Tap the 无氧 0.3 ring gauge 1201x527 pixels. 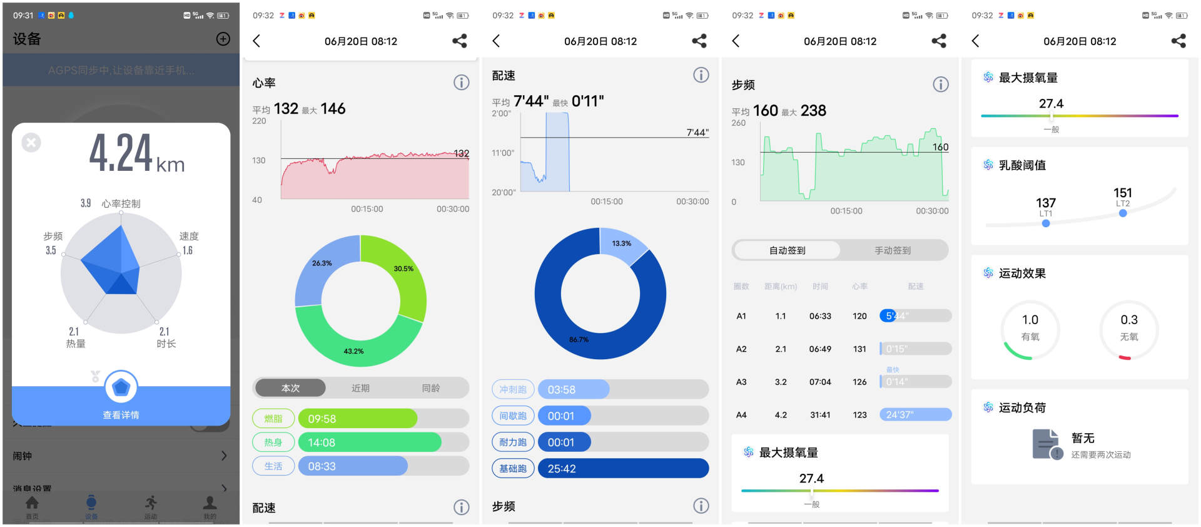click(x=1129, y=329)
